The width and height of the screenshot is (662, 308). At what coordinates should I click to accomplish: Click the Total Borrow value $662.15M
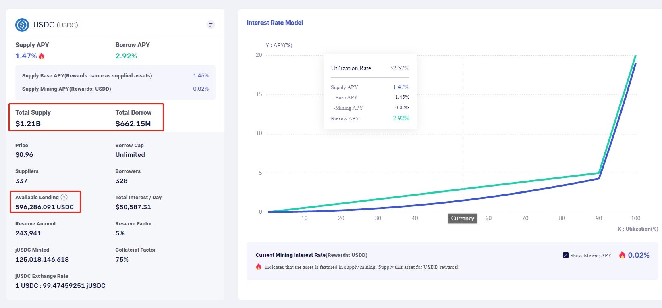pyautogui.click(x=133, y=124)
